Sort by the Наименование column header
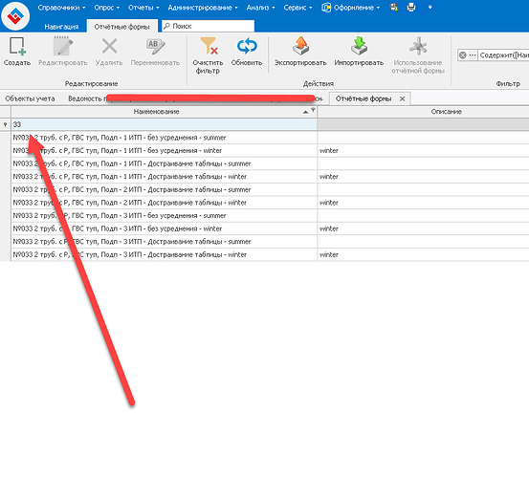Image resolution: width=529 pixels, height=478 pixels. click(157, 112)
